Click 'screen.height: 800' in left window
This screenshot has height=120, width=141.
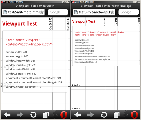pyautogui.click(x=17, y=57)
